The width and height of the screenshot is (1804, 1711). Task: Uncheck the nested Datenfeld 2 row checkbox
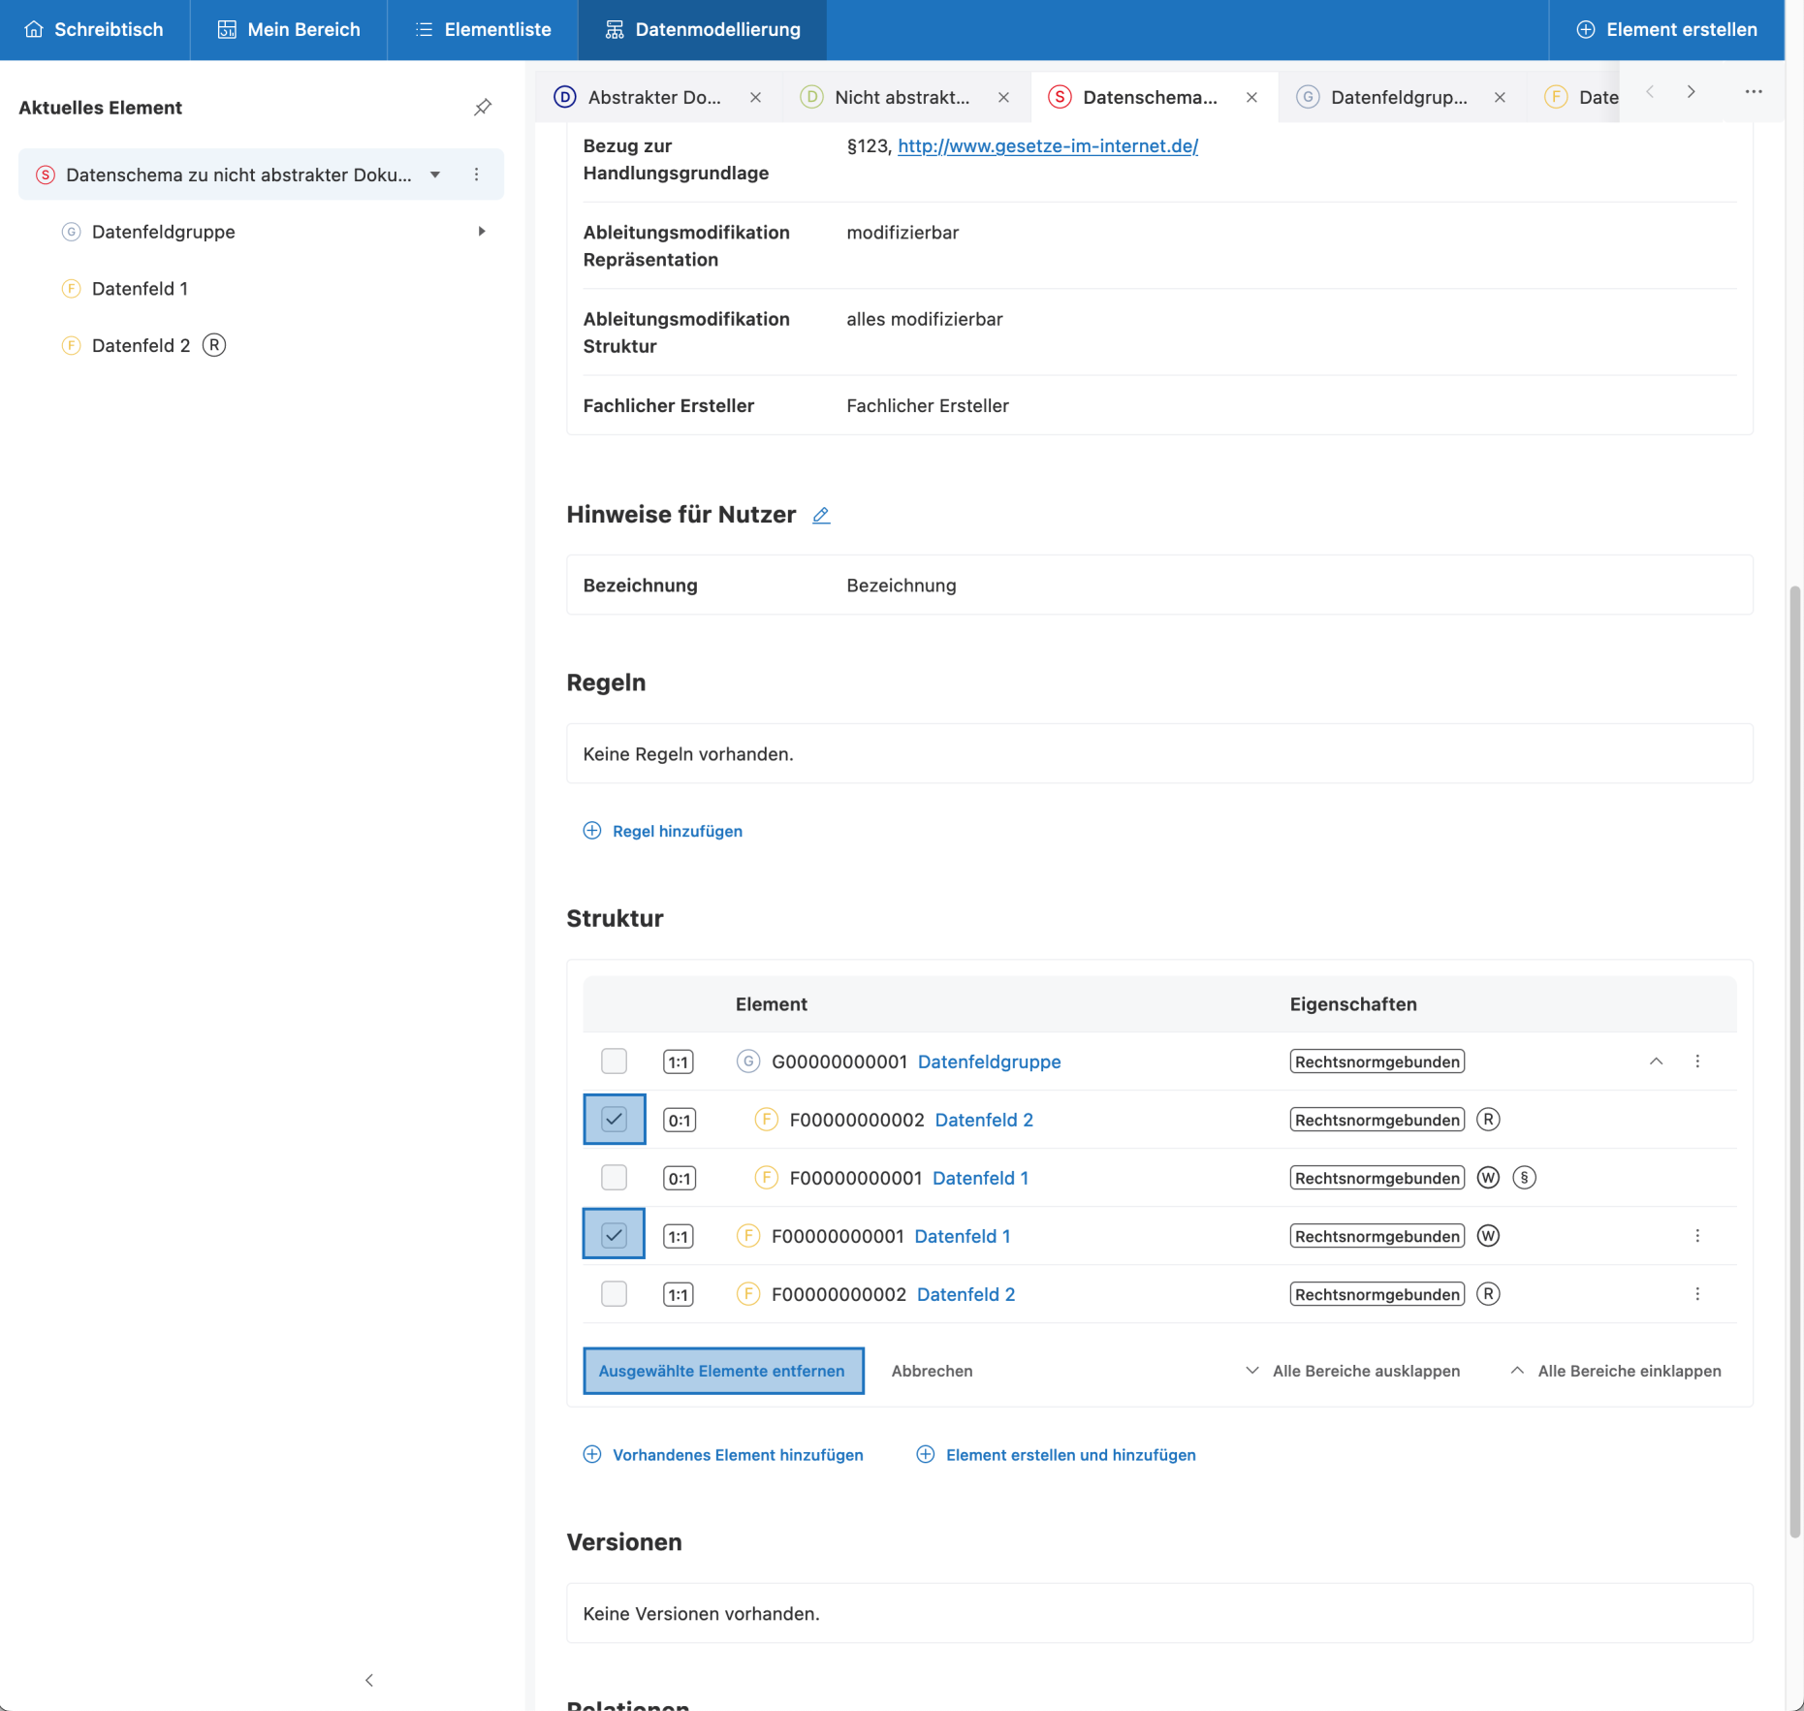614,1120
